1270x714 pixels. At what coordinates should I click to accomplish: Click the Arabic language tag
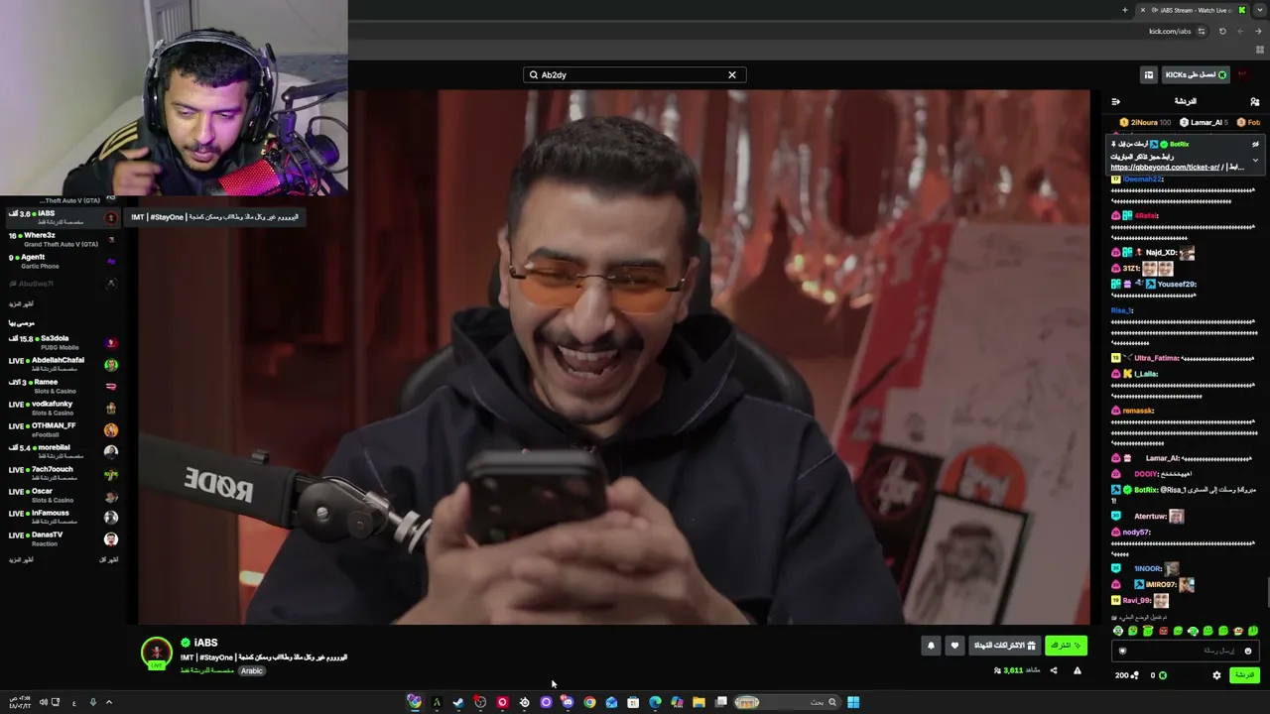click(252, 671)
